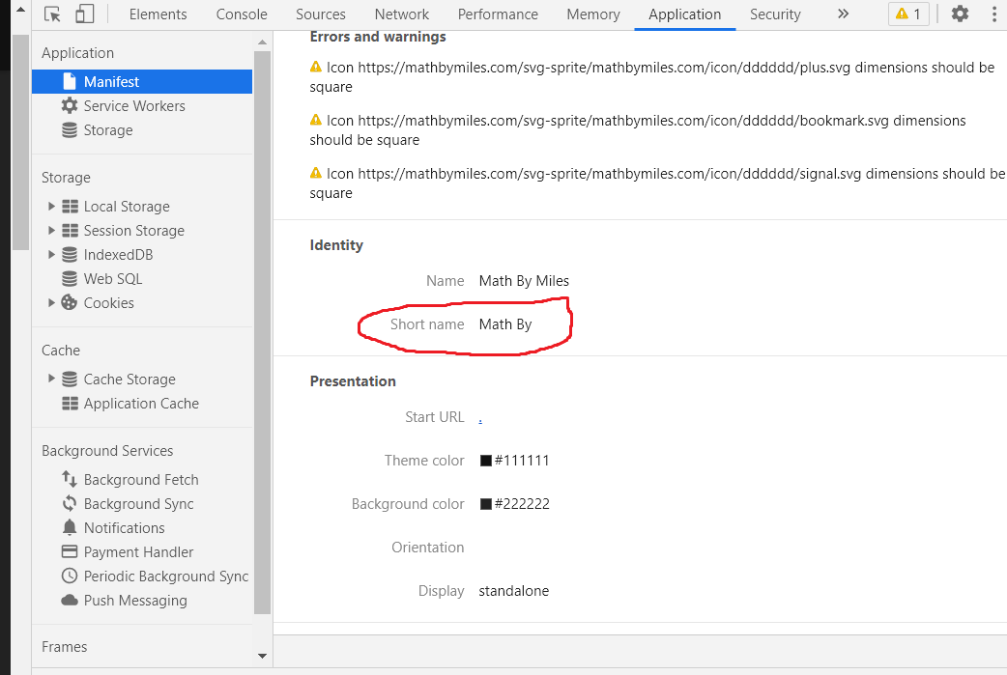Select Web SQL entry

coord(113,278)
